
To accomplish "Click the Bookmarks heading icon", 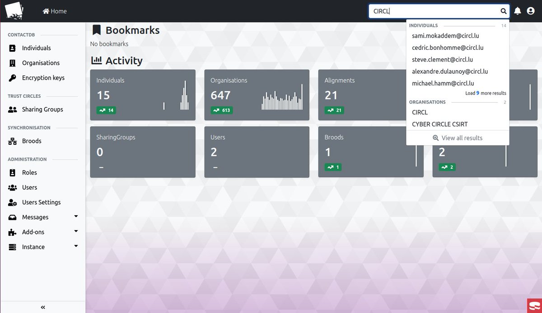I will [96, 30].
